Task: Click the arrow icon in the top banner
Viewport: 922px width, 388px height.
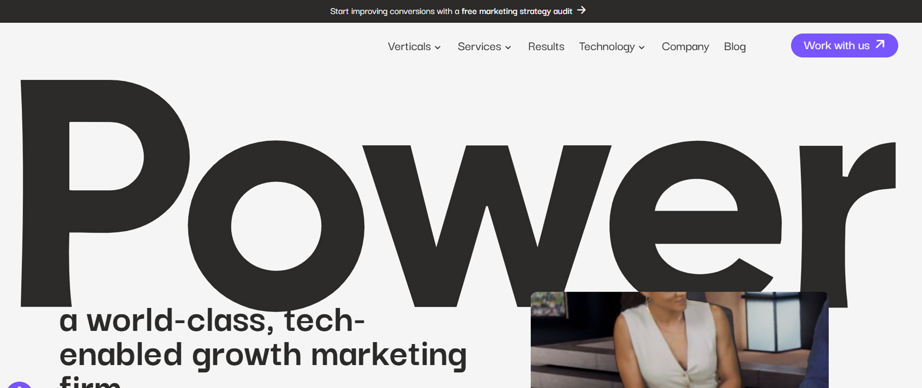Action: (581, 10)
